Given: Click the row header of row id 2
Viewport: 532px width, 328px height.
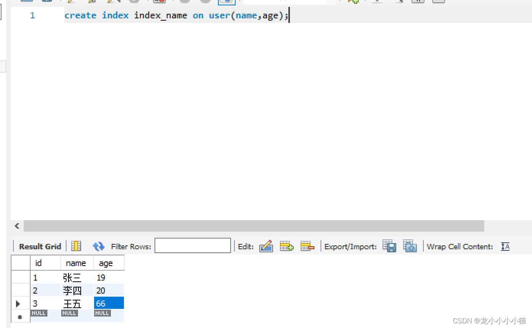Looking at the screenshot, I should [x=21, y=291].
